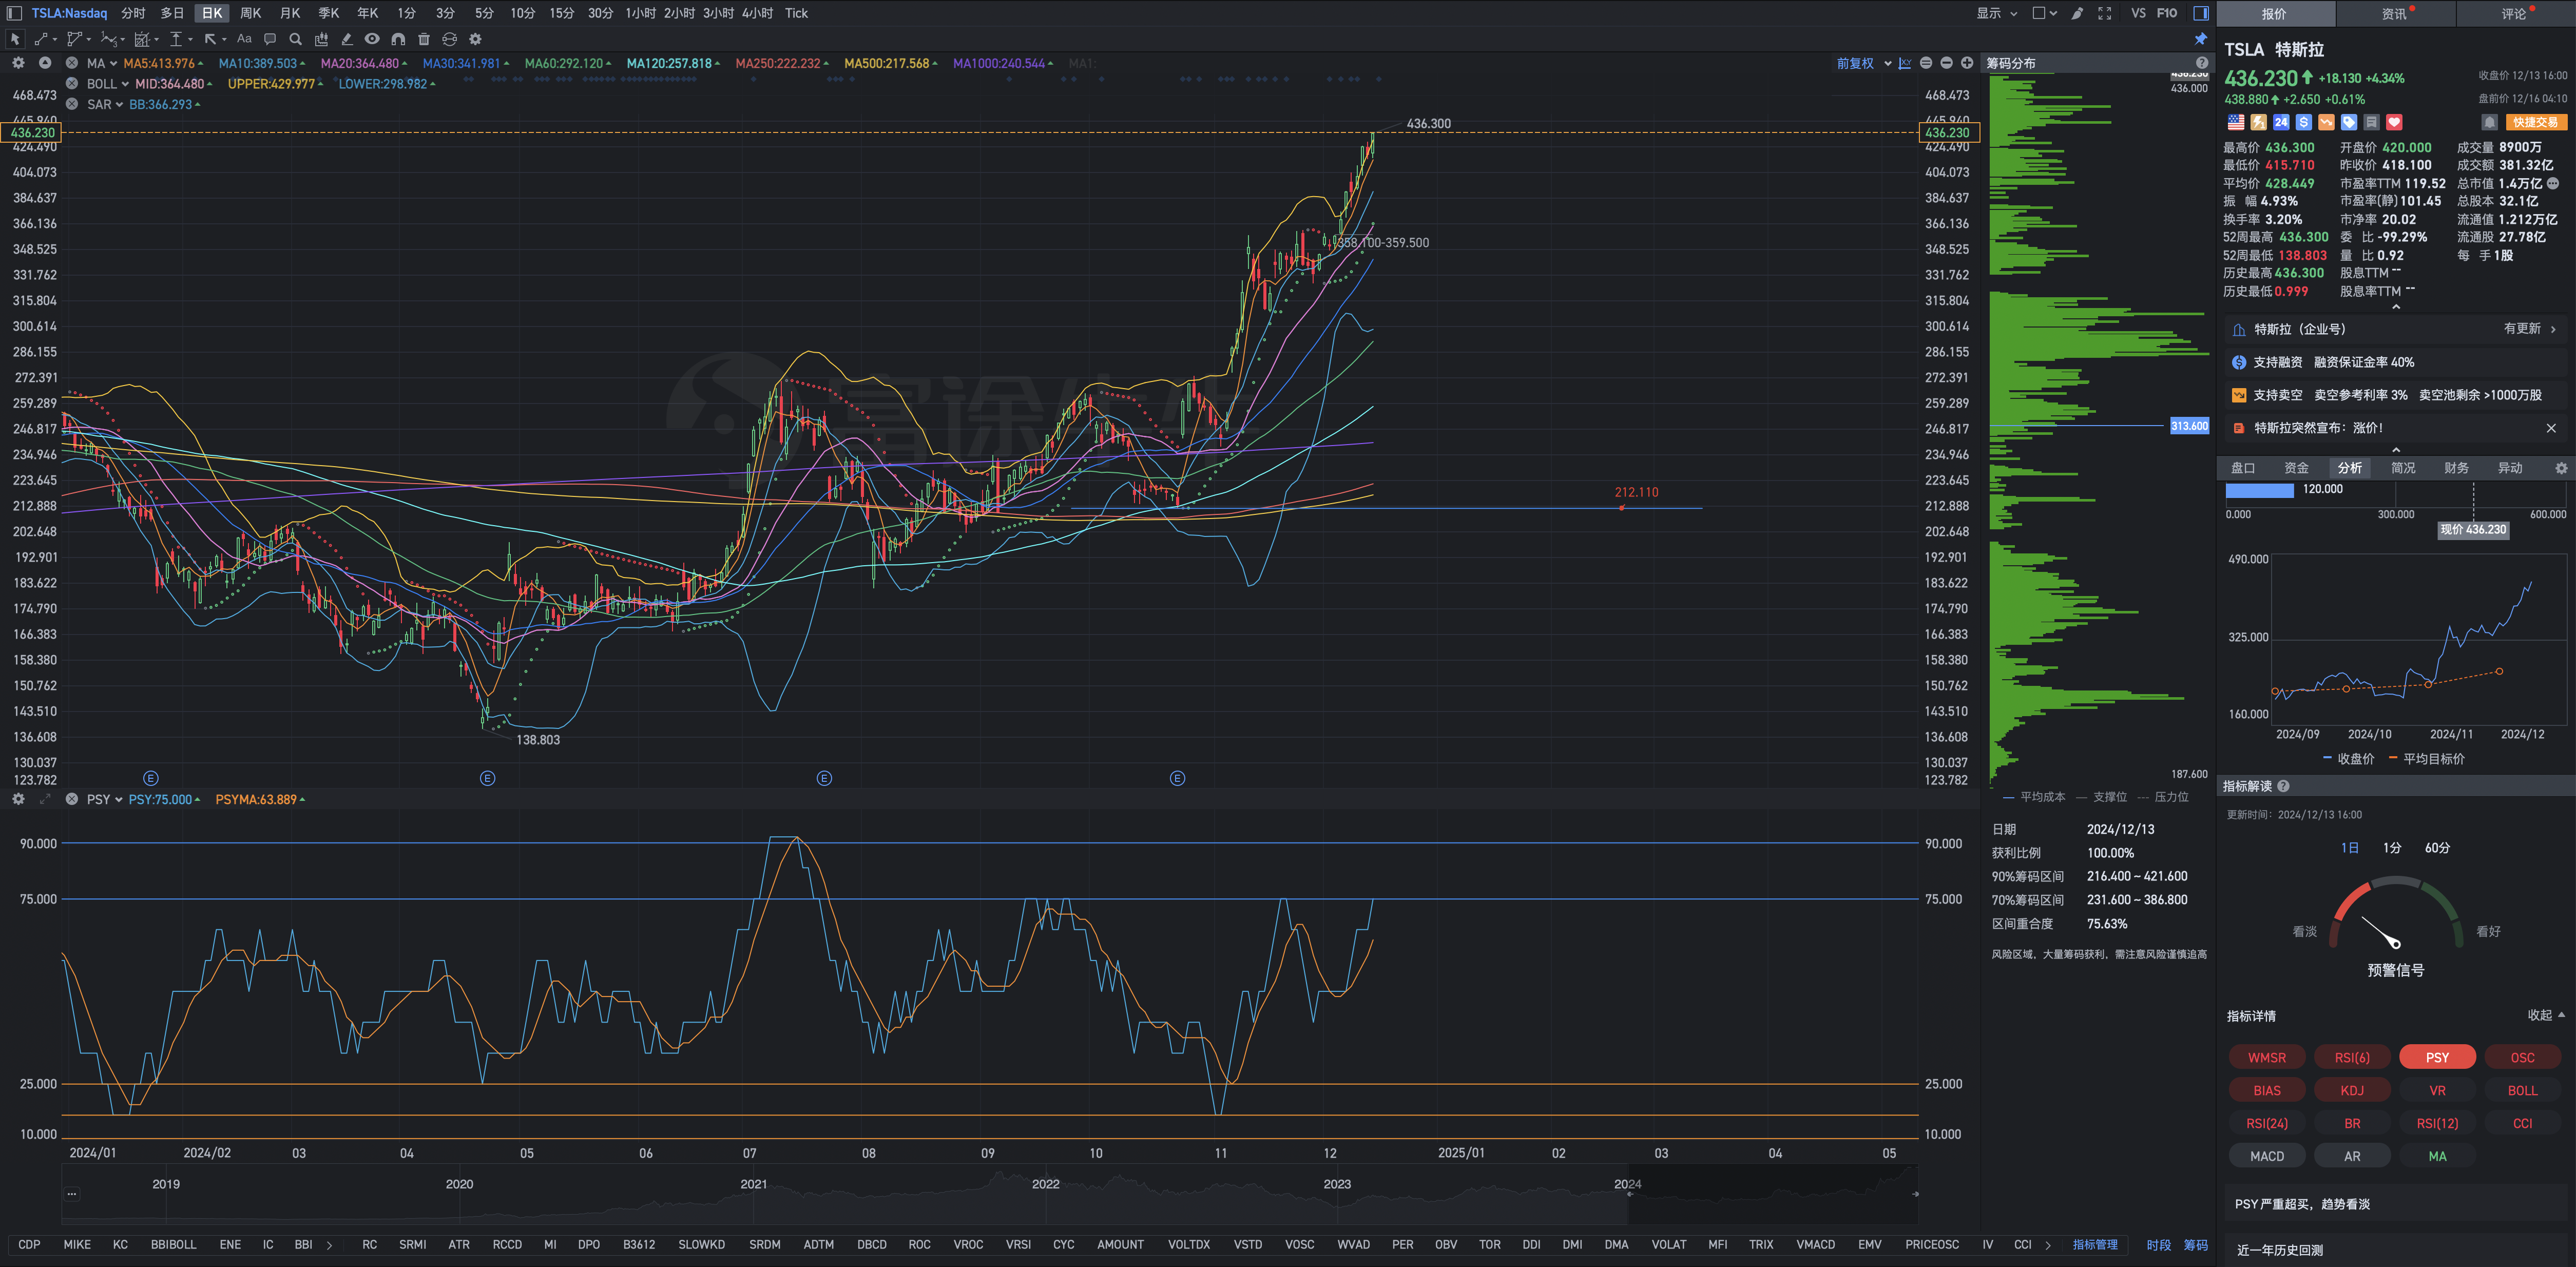Toggle the magnet snap mode
This screenshot has height=1267, width=2576.
pyautogui.click(x=398, y=39)
